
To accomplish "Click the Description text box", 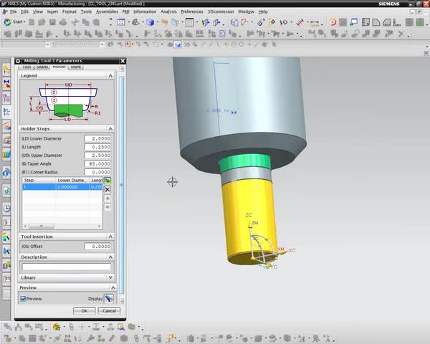I will (67, 267).
